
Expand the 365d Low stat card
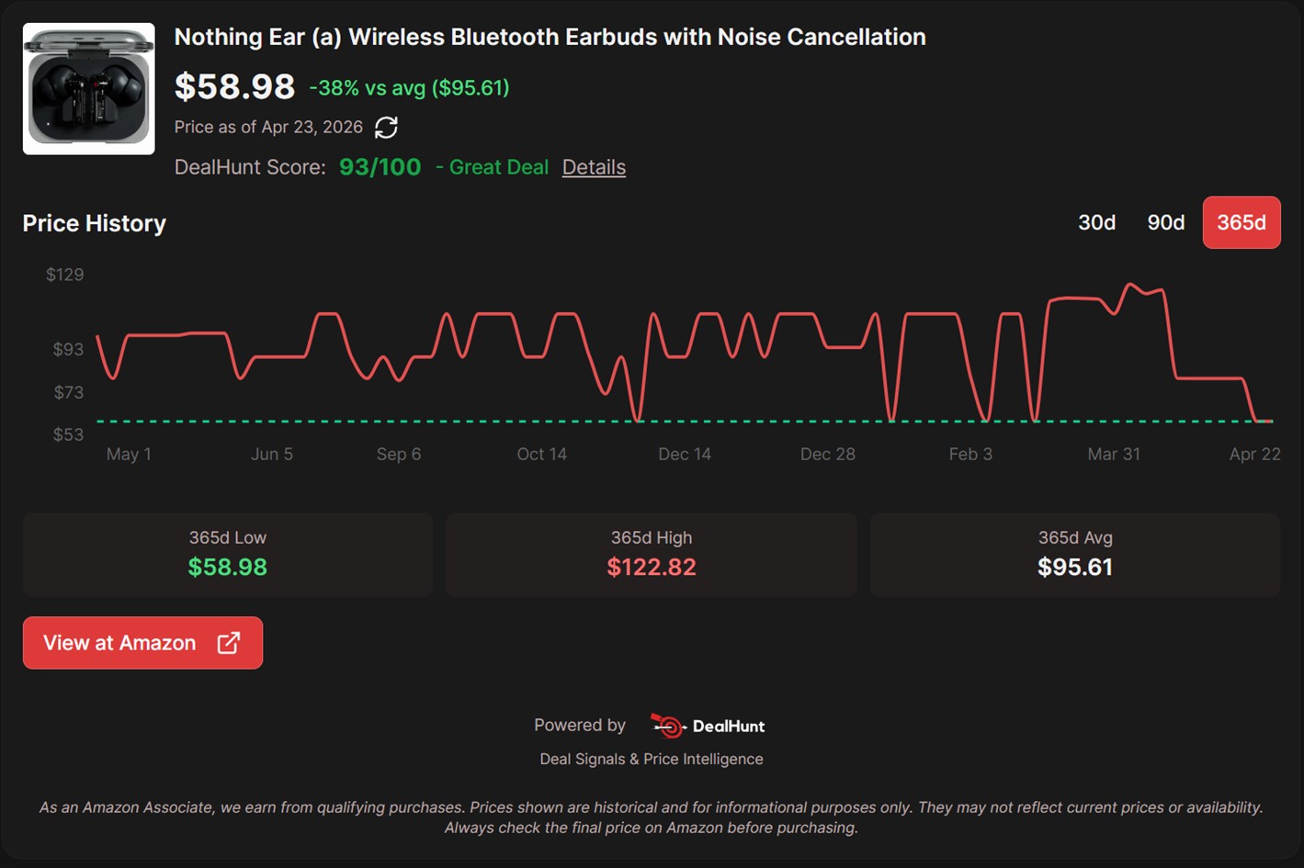(x=228, y=554)
